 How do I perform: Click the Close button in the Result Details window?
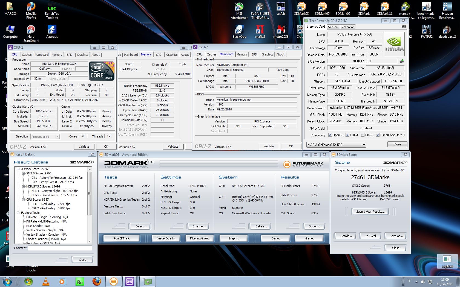point(82,260)
